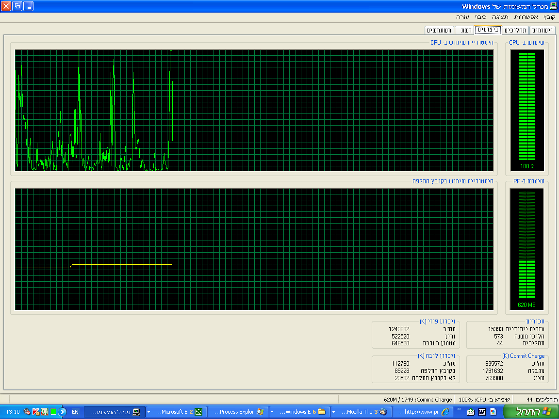Open the taskbar item for Windows Task Manager
Image resolution: width=559 pixels, height=419 pixels.
pos(115,412)
